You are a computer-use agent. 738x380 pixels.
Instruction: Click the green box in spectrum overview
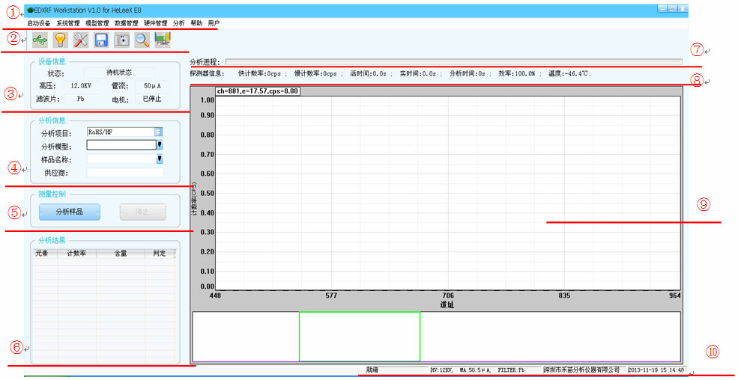click(359, 337)
